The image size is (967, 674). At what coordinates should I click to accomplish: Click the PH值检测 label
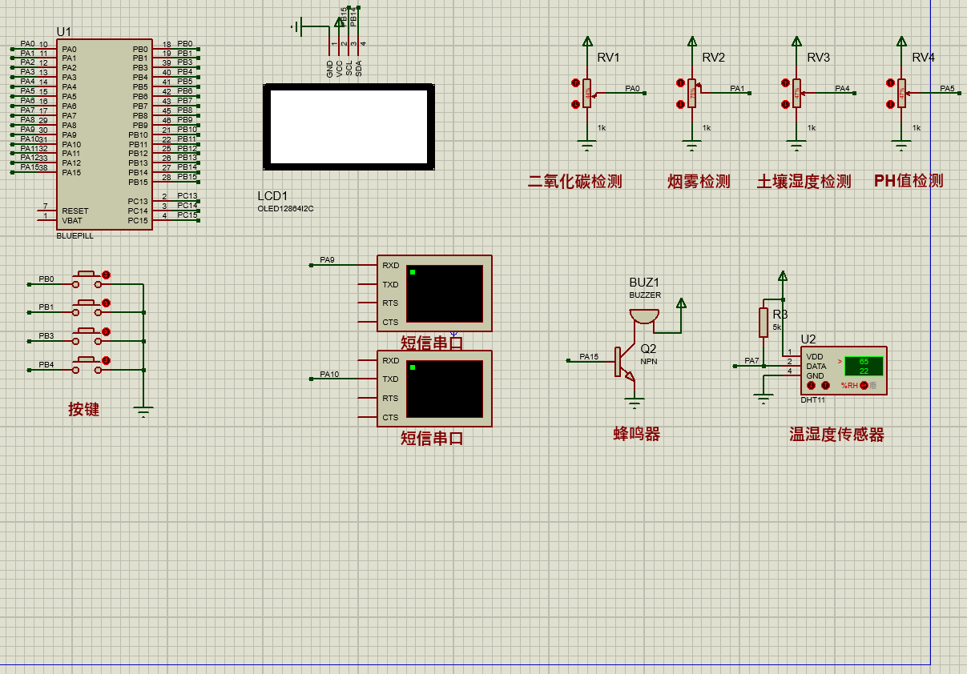(909, 181)
